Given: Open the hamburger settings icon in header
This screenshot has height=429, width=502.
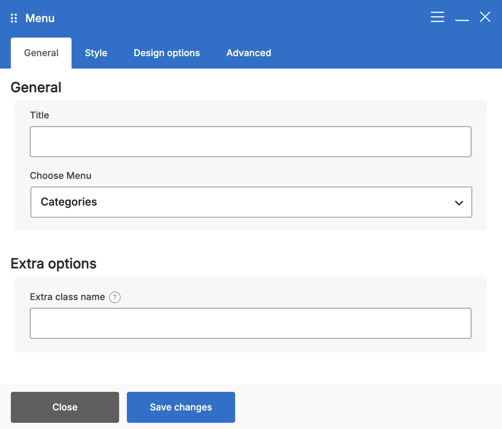Looking at the screenshot, I should pos(437,17).
